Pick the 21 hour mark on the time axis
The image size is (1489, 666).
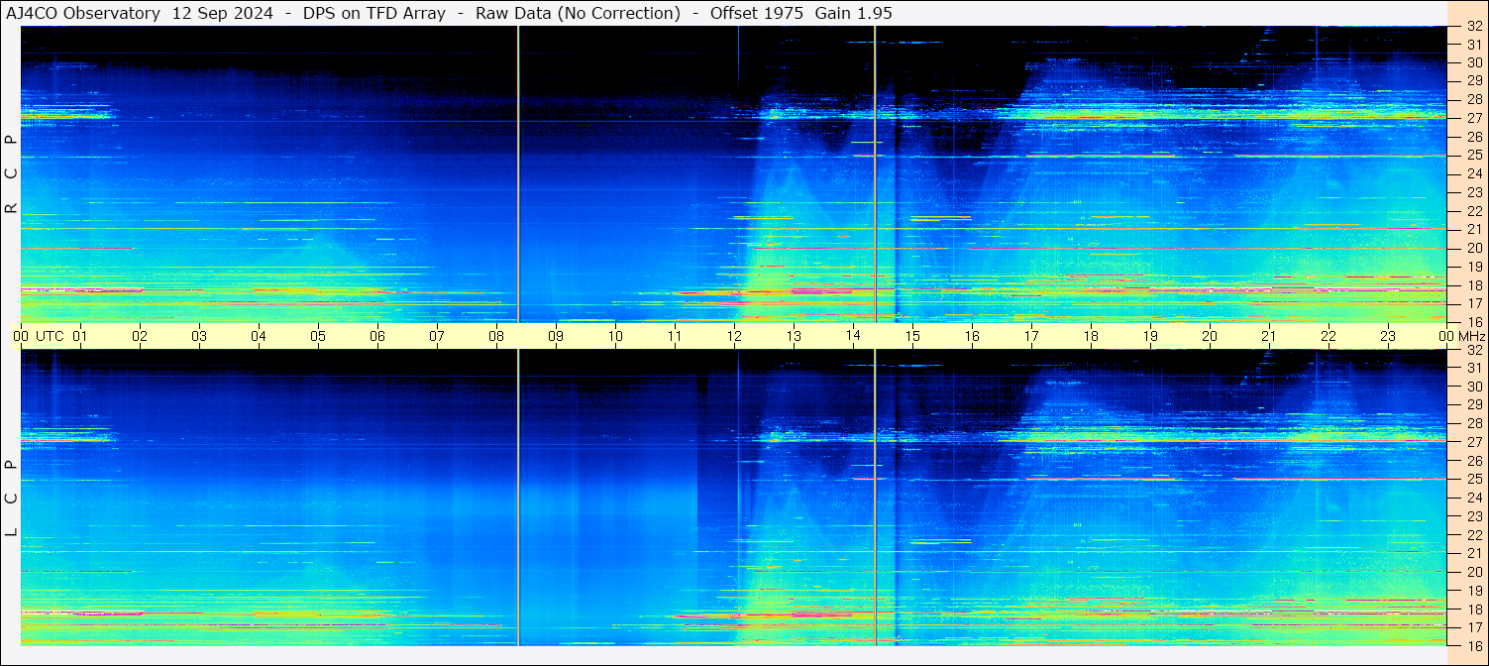click(x=1269, y=336)
